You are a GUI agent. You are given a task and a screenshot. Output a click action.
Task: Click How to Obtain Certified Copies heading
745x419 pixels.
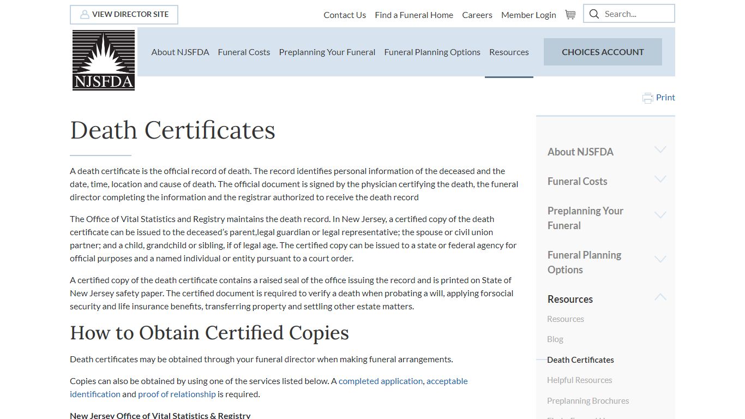click(209, 333)
